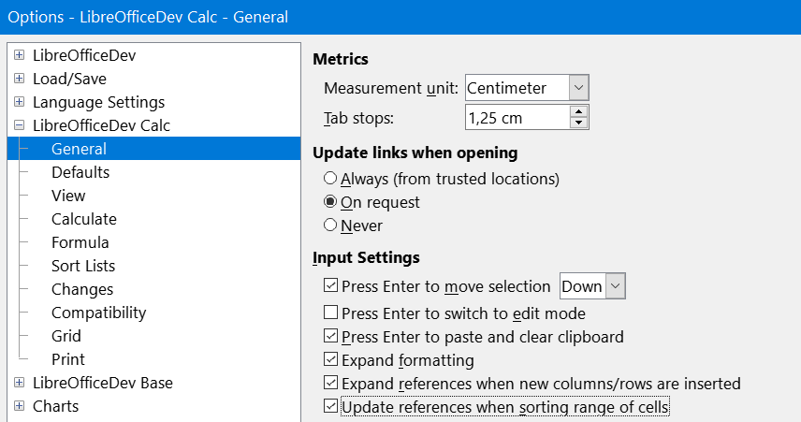Open the Enter move direction dropdown
This screenshot has width=801, height=422.
click(x=616, y=286)
